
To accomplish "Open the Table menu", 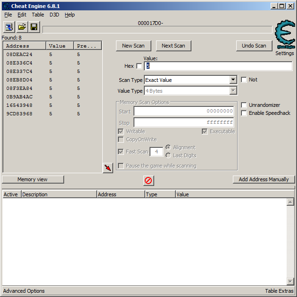I will [x=38, y=15].
